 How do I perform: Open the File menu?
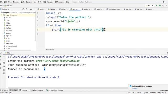click(1, 2)
